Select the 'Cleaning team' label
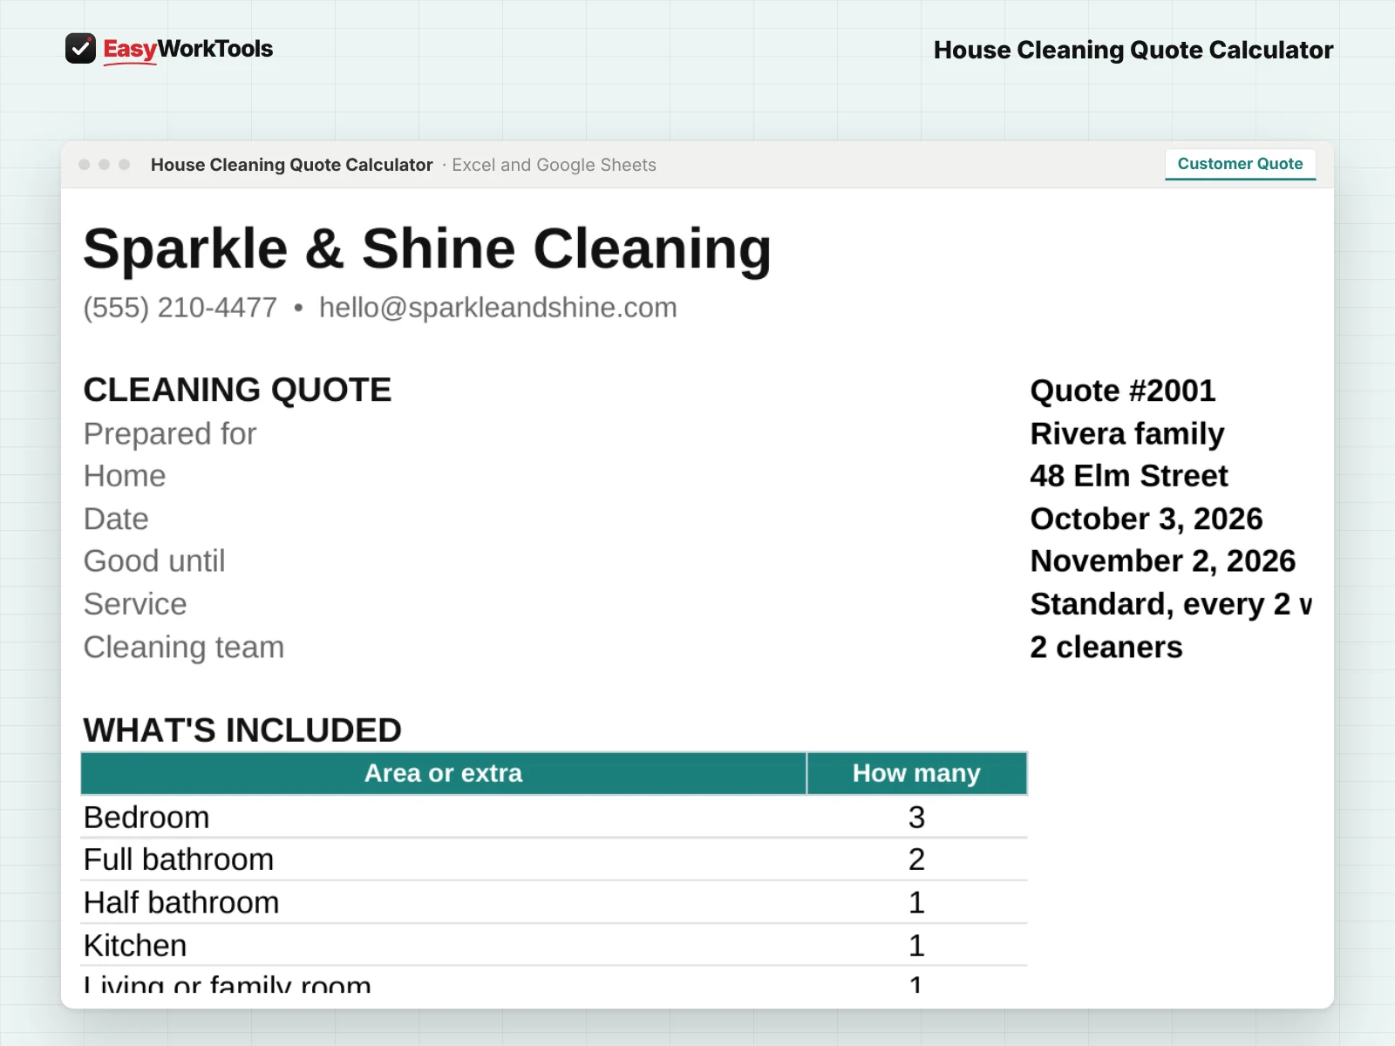This screenshot has width=1395, height=1046. [x=184, y=648]
